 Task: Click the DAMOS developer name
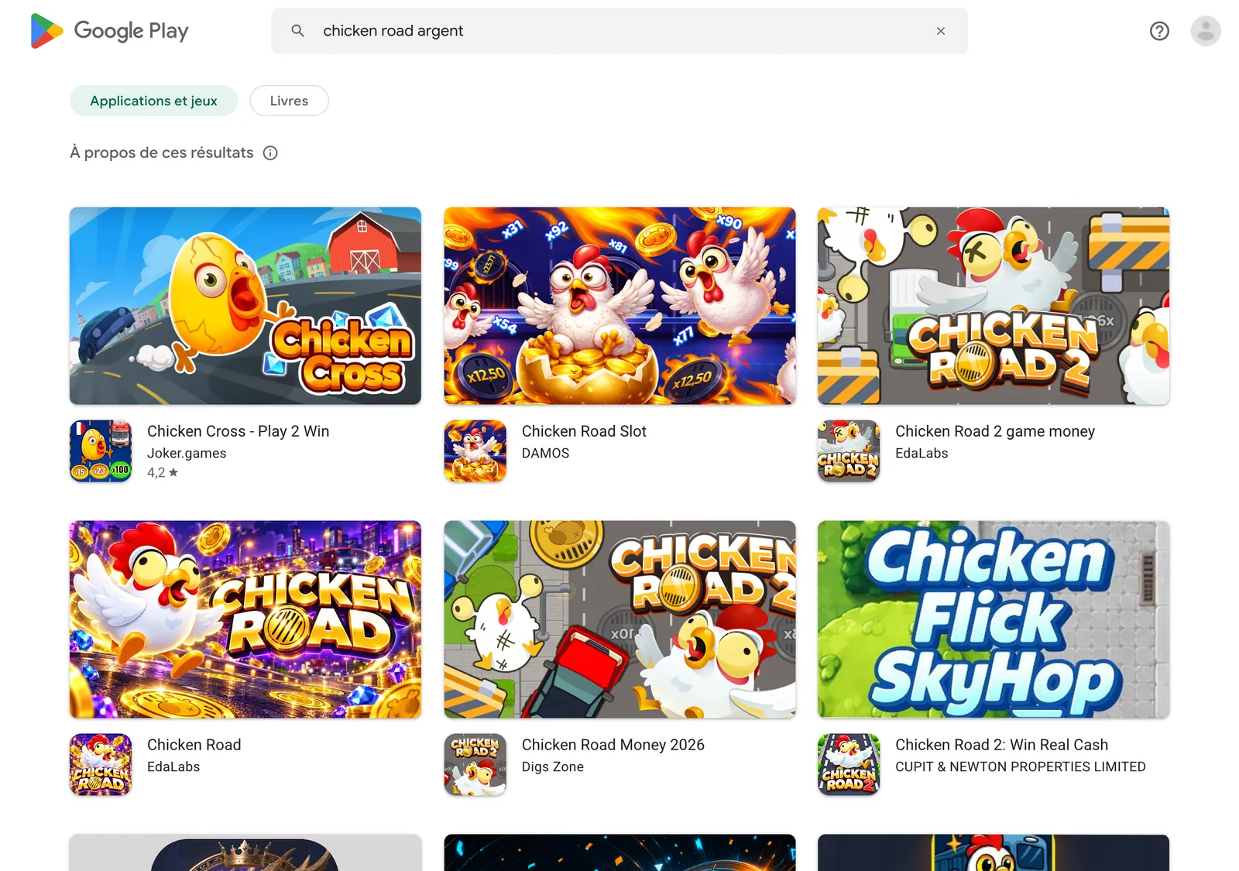(x=545, y=453)
